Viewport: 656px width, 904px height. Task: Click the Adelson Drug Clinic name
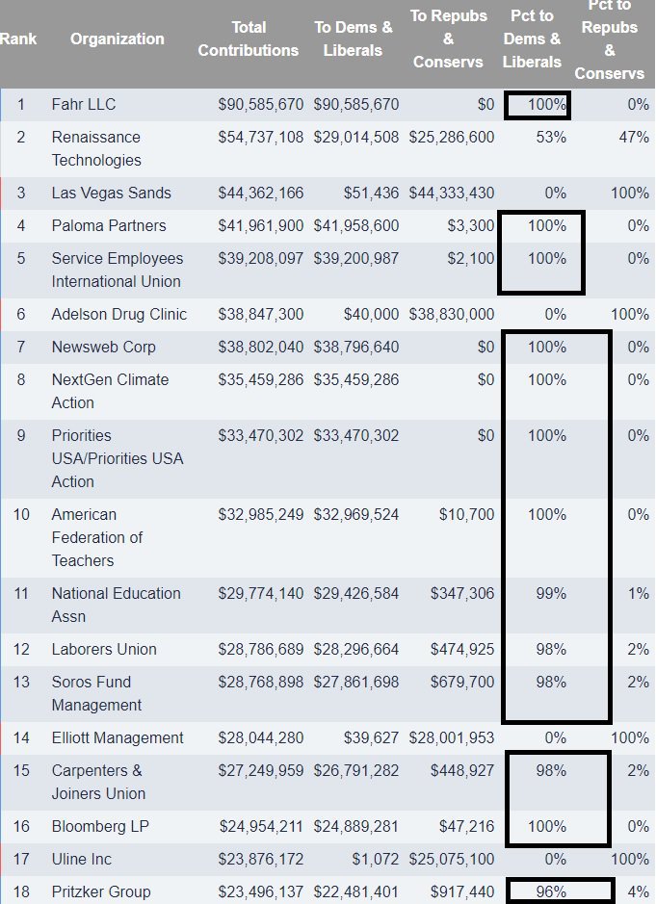click(118, 314)
